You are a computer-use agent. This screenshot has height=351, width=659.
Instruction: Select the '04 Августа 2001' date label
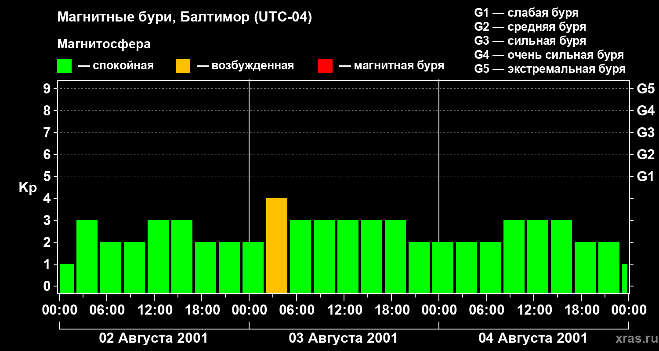(532, 338)
